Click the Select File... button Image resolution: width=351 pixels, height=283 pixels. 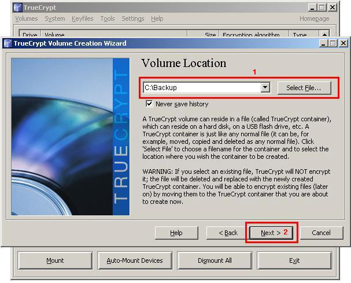(304, 88)
